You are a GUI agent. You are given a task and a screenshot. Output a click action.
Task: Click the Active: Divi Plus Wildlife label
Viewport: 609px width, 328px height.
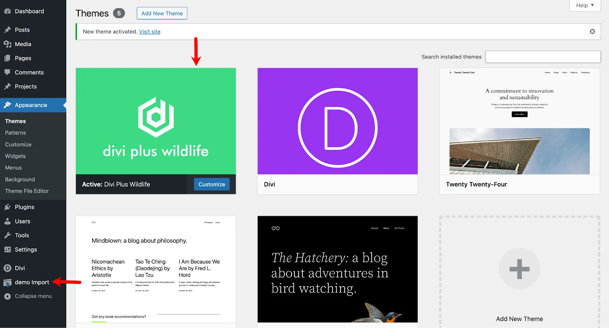(116, 184)
